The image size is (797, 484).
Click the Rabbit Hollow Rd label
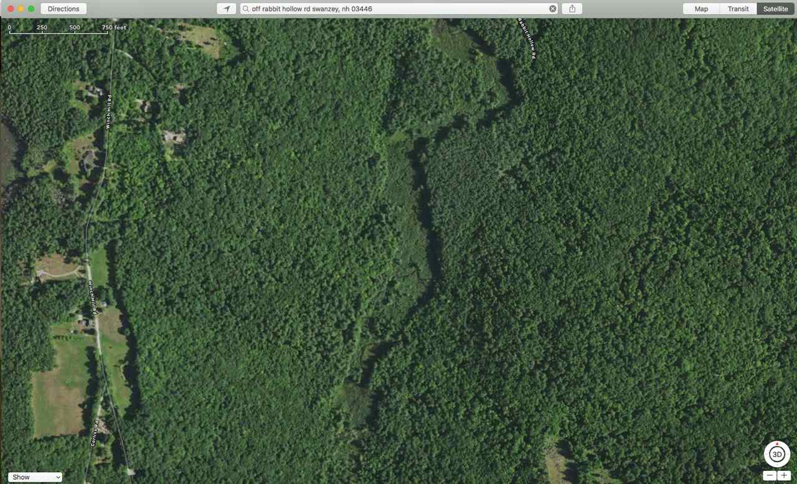click(528, 39)
